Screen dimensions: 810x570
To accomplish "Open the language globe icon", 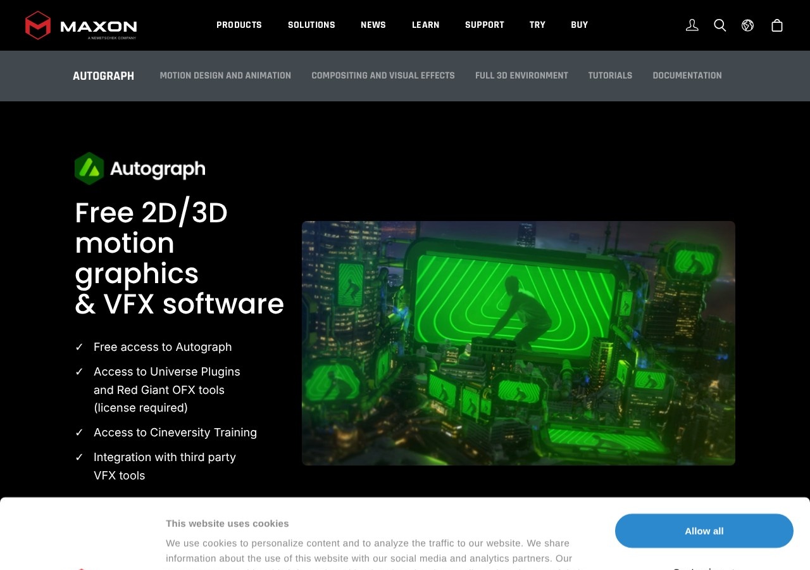I will (x=748, y=25).
